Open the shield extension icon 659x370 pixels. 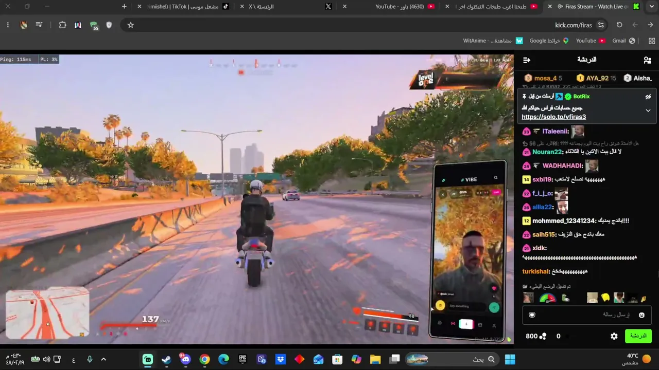(109, 25)
